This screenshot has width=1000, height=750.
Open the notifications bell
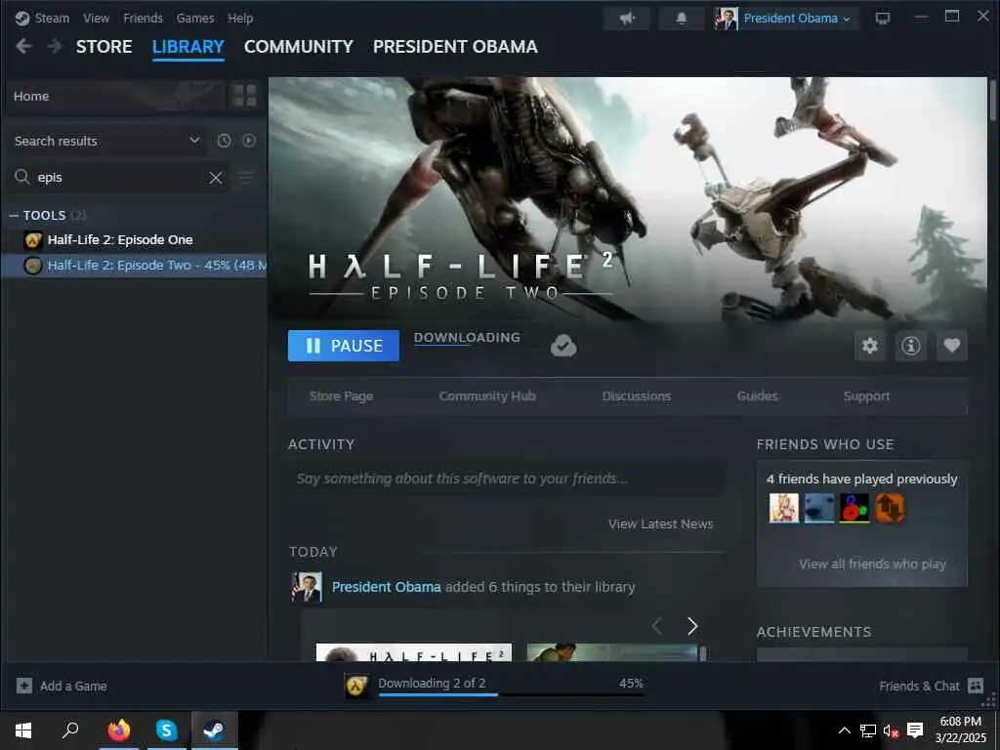click(681, 19)
